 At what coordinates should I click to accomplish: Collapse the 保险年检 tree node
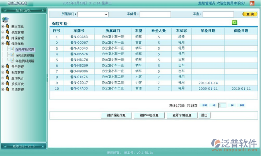click(x=3, y=44)
